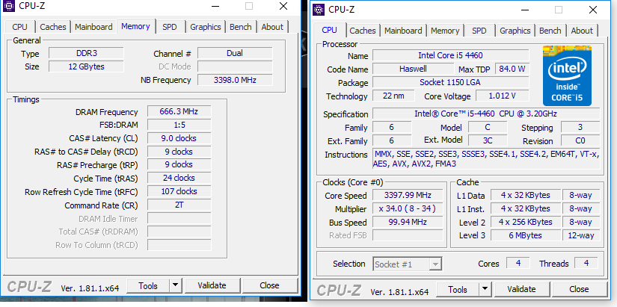Click the Level 2 4 x 256 KBytes value

coord(525,222)
